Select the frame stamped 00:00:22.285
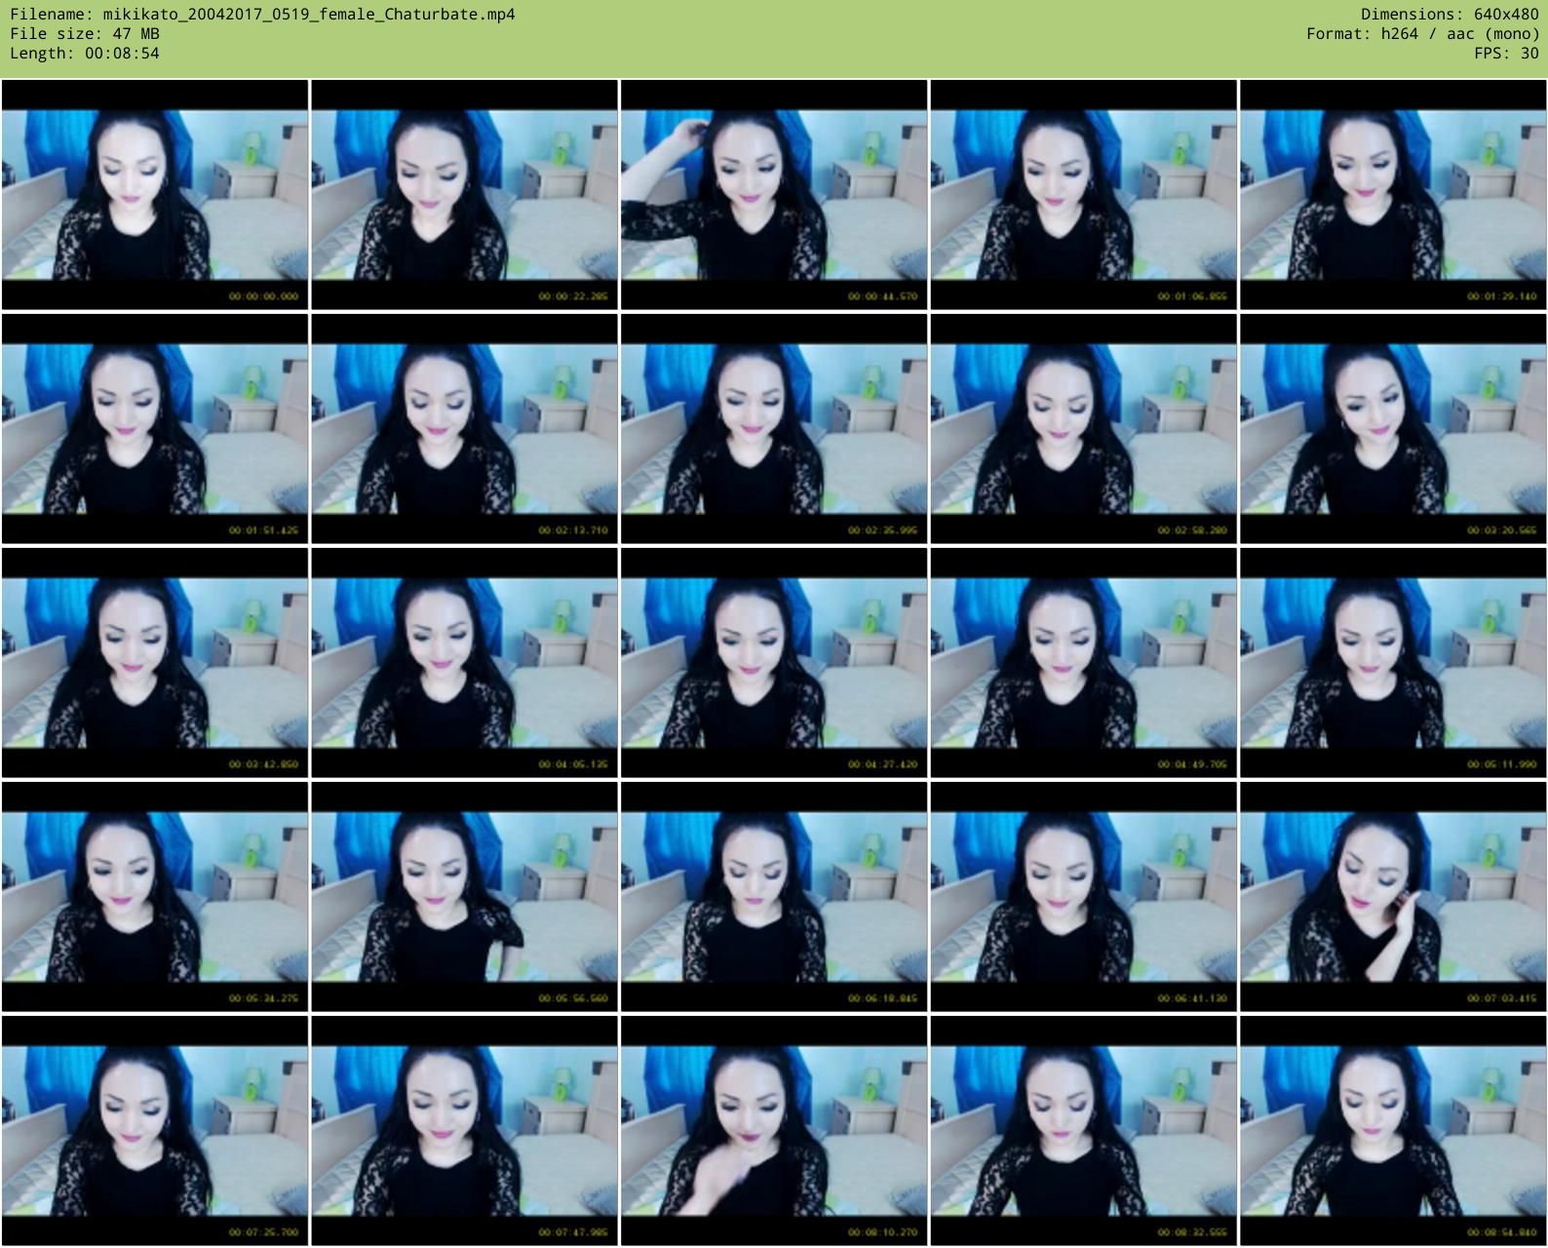This screenshot has width=1548, height=1248. (464, 195)
